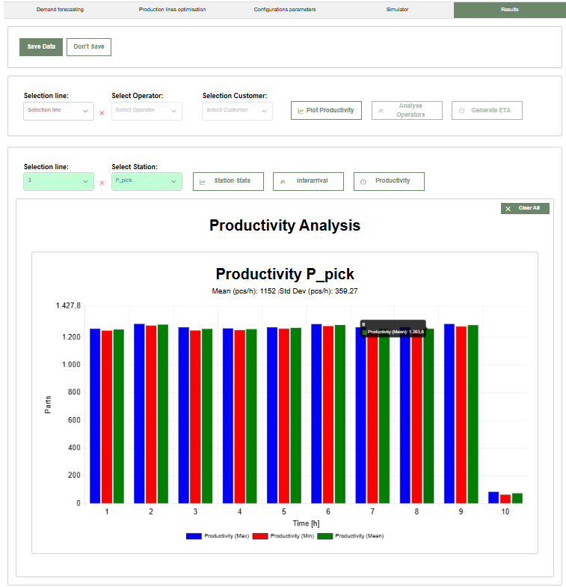This screenshot has width=566, height=587.
Task: Click Clear All to remove charts
Action: click(x=525, y=208)
